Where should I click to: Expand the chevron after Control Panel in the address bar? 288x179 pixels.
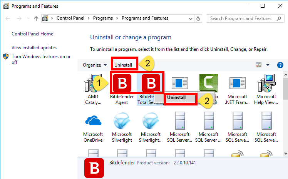pos(89,18)
